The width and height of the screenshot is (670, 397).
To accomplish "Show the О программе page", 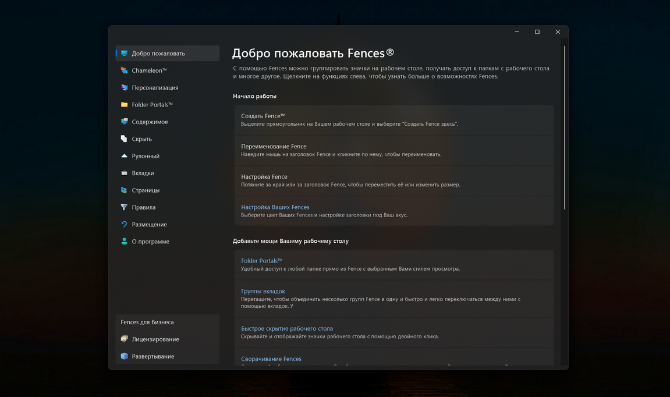I will point(168,242).
